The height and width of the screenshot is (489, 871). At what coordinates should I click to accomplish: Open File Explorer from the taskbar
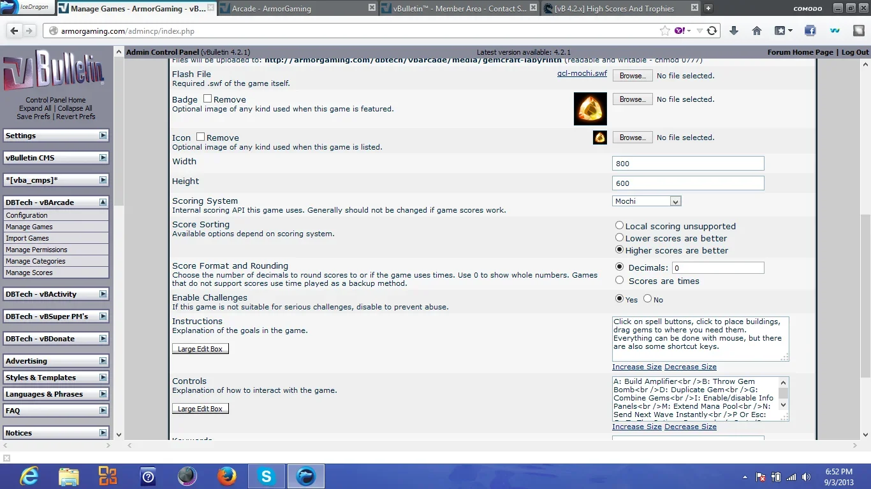68,476
